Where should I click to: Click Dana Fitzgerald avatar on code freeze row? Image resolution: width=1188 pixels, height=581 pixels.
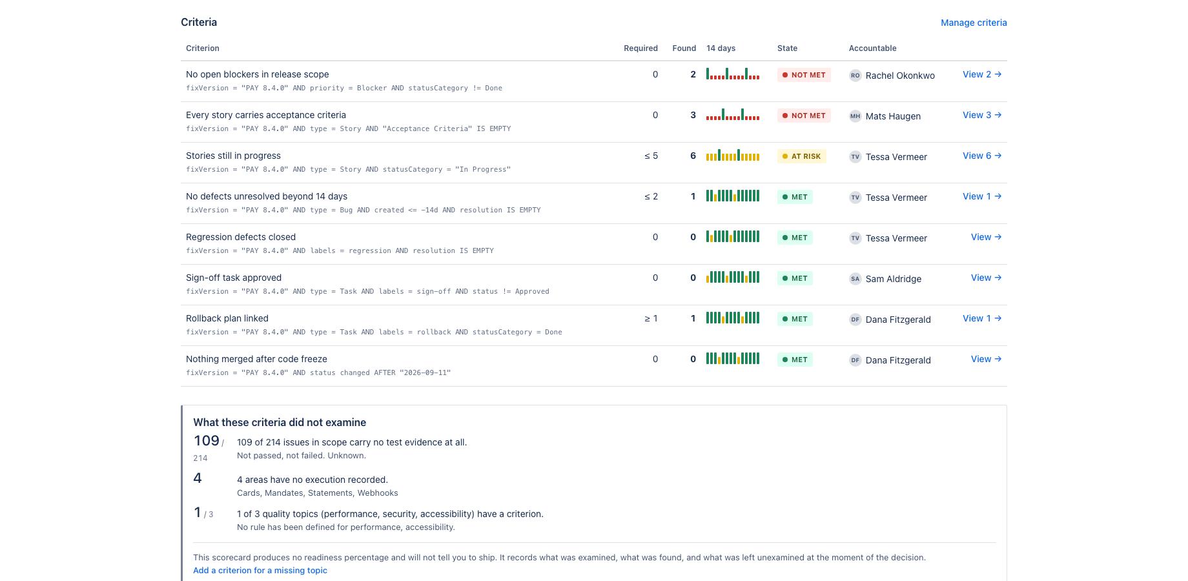855,360
